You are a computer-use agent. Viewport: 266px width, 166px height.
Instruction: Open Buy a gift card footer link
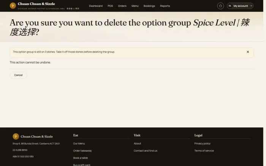82,164
